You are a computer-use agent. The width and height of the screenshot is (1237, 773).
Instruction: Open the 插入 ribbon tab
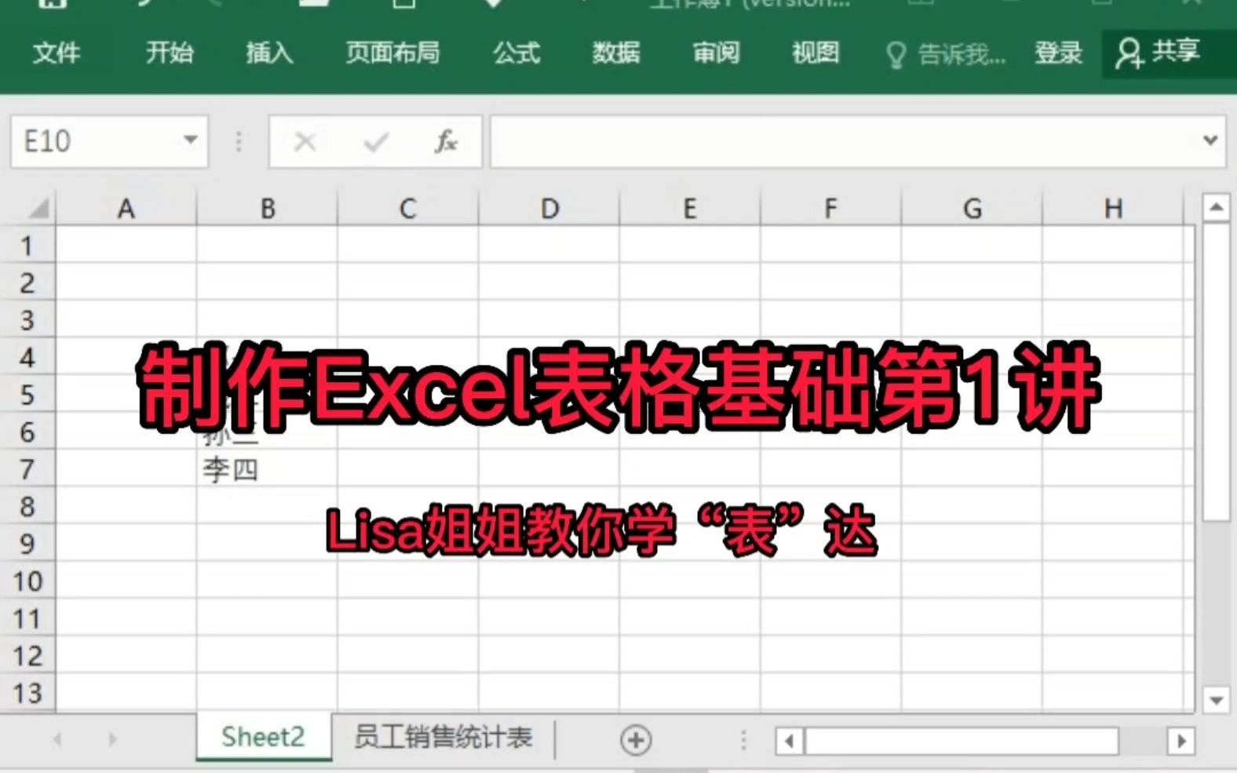(x=269, y=53)
